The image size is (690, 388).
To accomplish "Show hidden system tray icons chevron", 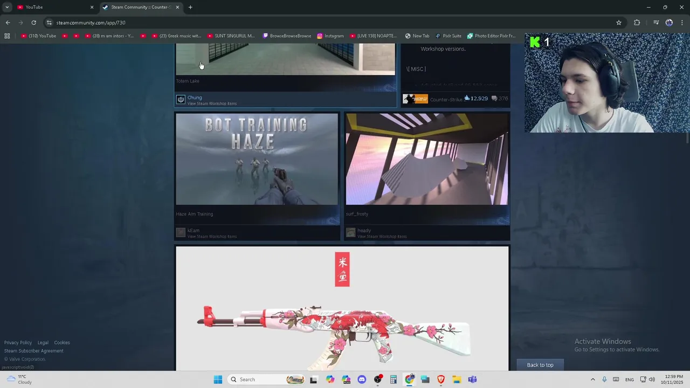I will pyautogui.click(x=593, y=379).
